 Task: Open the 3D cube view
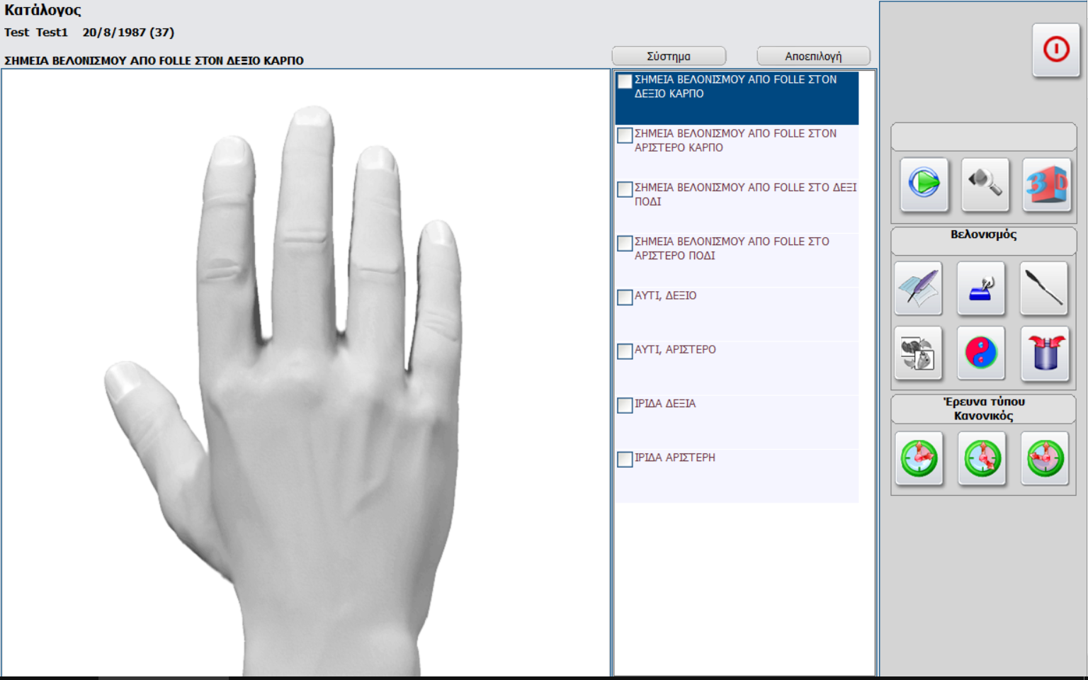(1046, 184)
